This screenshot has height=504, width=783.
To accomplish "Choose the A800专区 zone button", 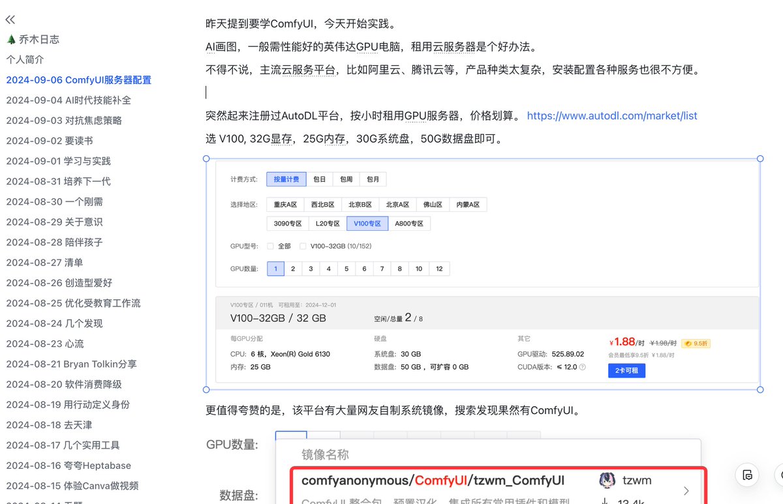I will click(x=409, y=224).
